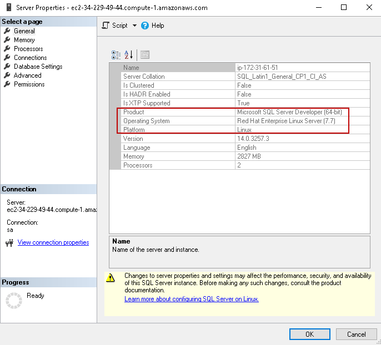Select the Language property label
The height and width of the screenshot is (345, 381).
(137, 148)
